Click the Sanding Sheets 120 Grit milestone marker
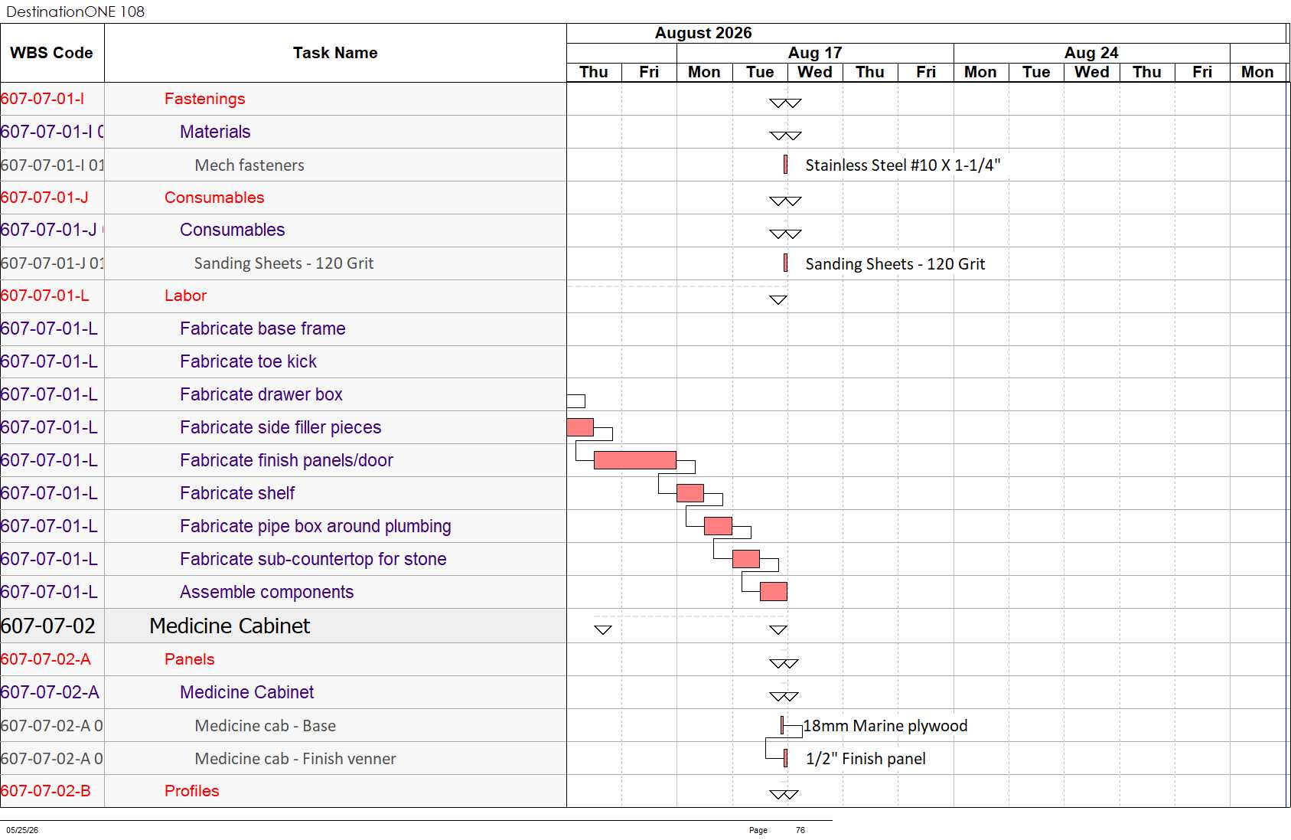 coord(785,263)
